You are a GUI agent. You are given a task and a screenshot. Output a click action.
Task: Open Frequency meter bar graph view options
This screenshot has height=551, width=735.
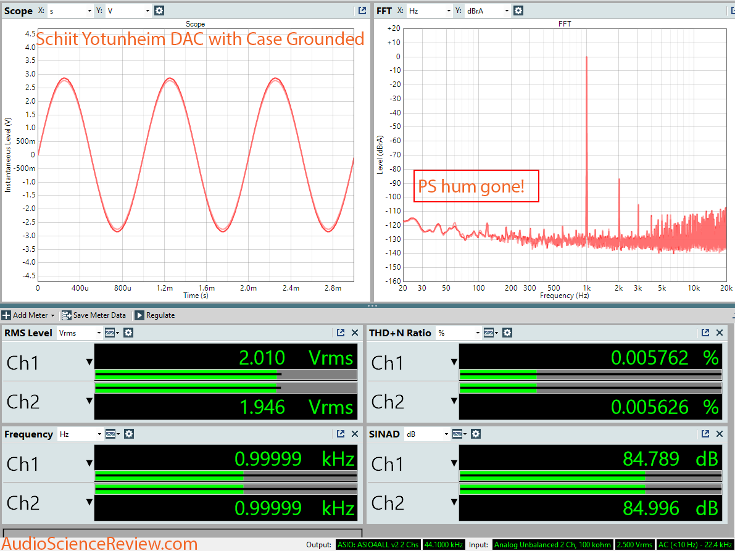112,434
